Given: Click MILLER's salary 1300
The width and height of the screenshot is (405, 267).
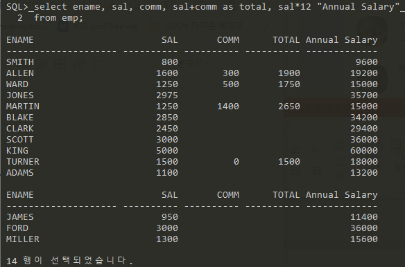Looking at the screenshot, I should 167,239.
